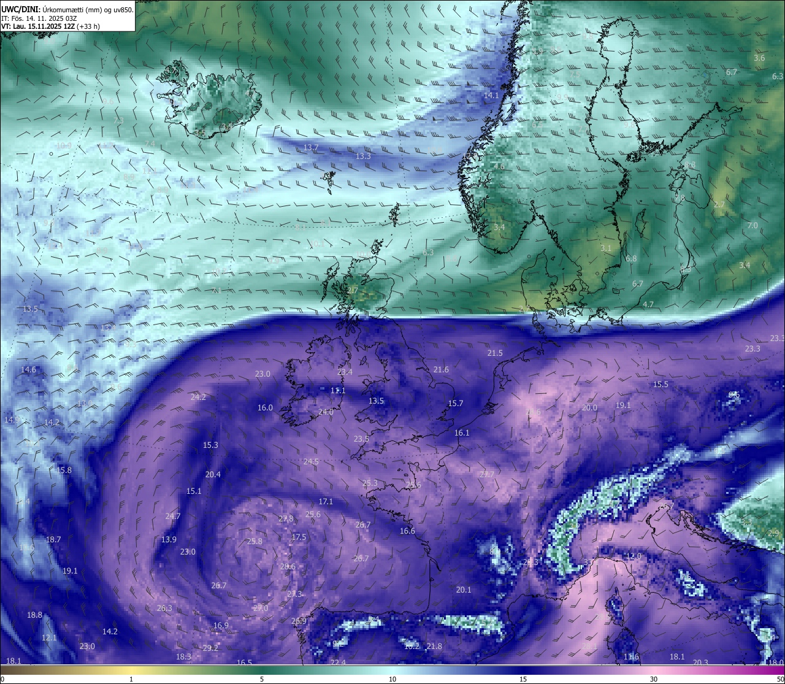Viewport: 785px width, 684px height.
Task: Select the 12.0 value over northern Italy
Action: coord(634,556)
